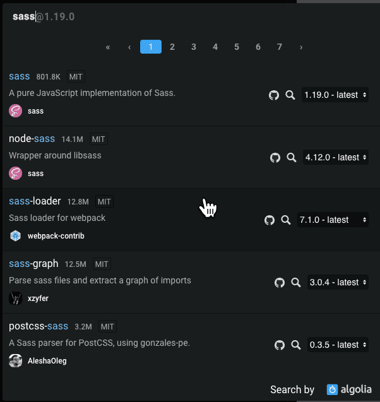380x402 pixels.
Task: Click the Algolia logo
Action: point(349,389)
